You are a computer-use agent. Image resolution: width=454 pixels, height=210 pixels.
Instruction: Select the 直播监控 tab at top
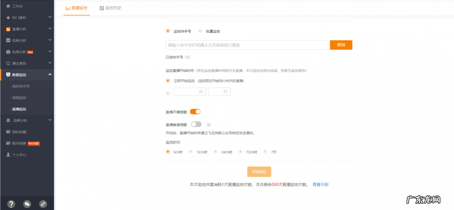click(77, 8)
